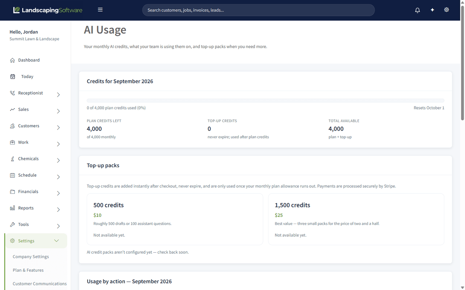Open Company Settings submenu item
Viewport: 465px width, 290px height.
click(31, 257)
